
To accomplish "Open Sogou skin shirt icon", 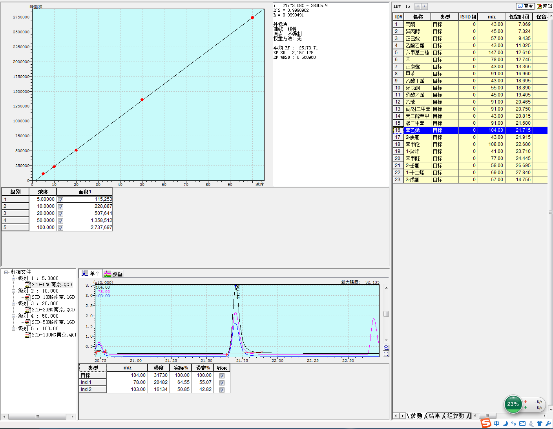I will point(540,424).
